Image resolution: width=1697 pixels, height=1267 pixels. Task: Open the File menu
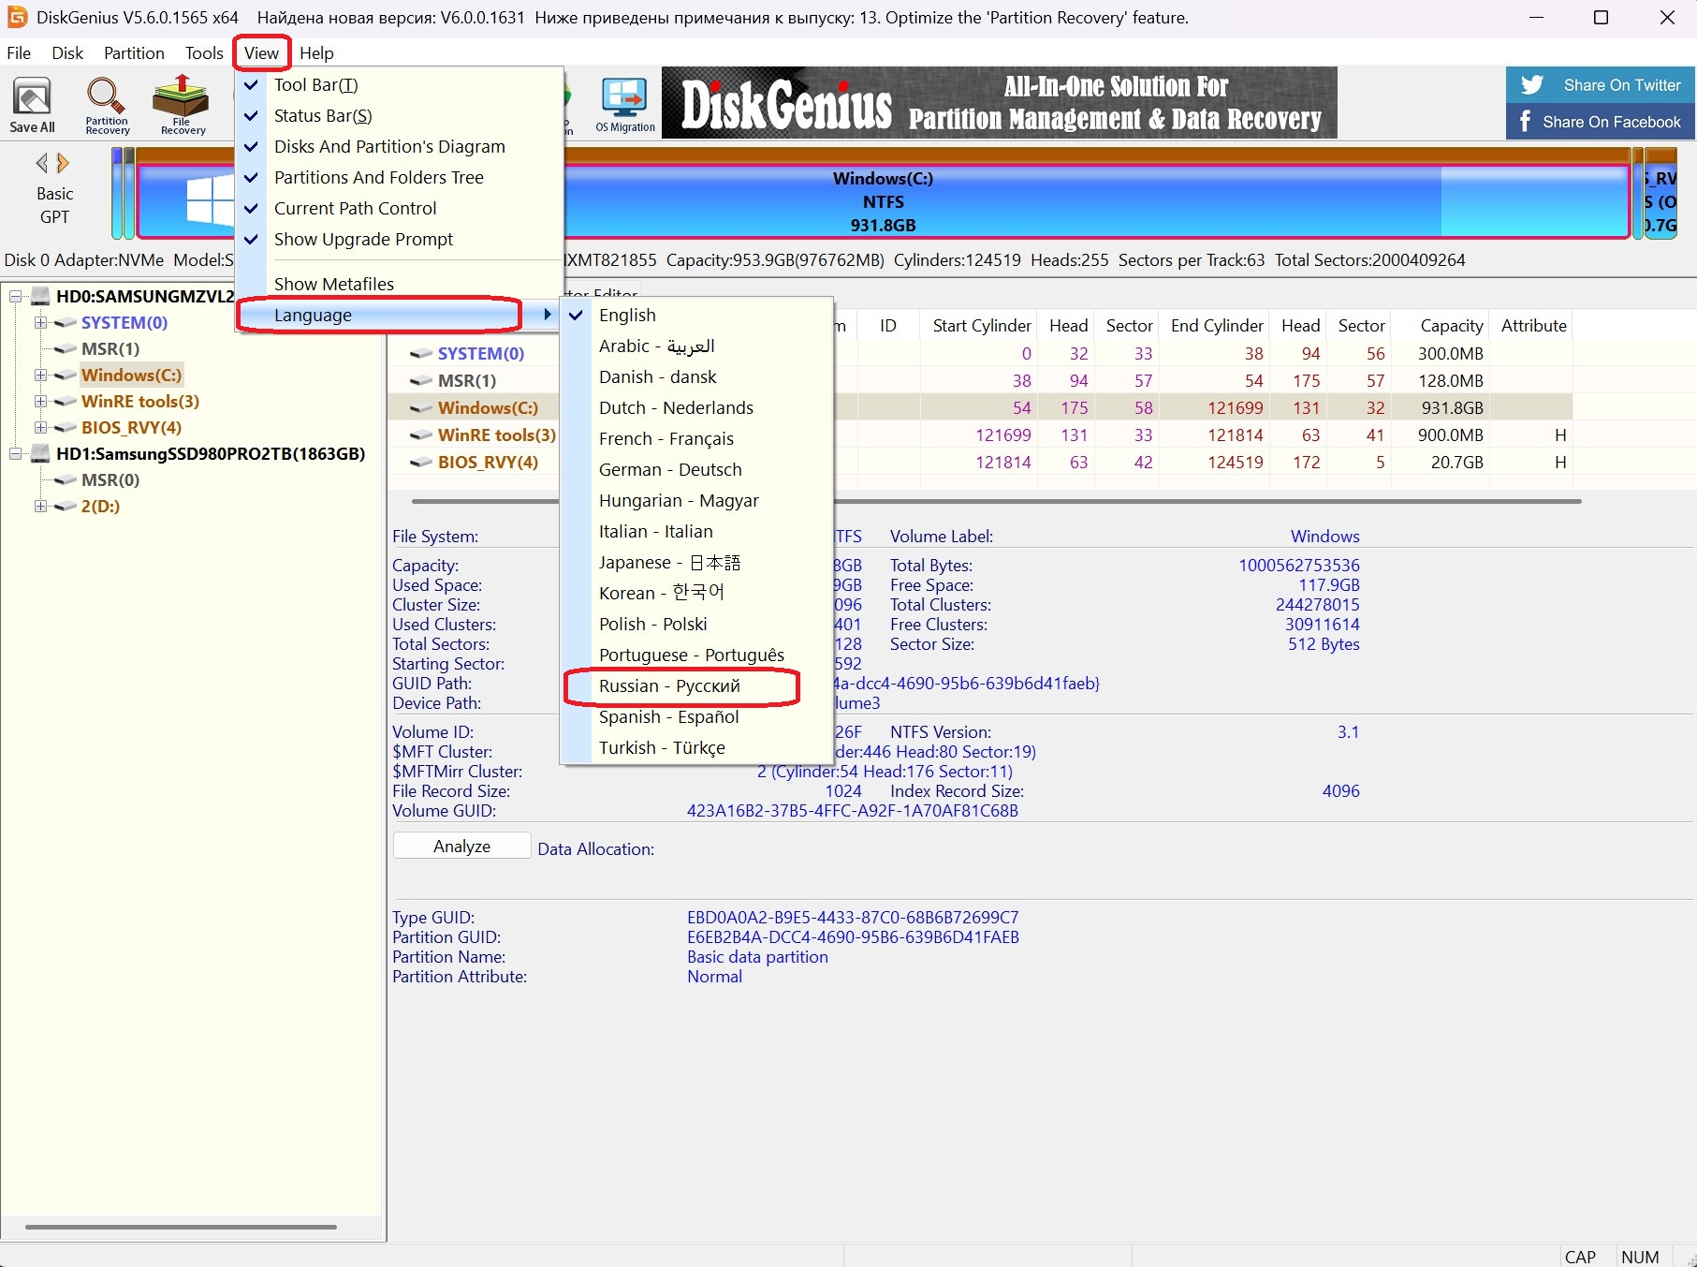pyautogui.click(x=19, y=53)
